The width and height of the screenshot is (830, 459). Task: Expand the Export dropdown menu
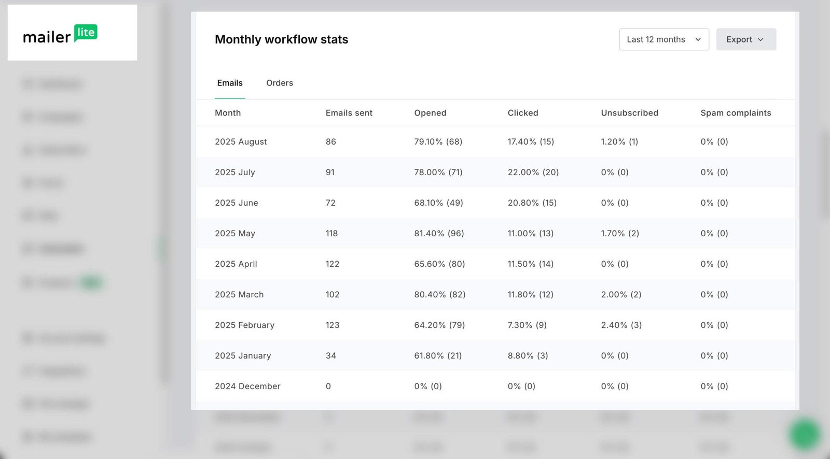click(x=745, y=39)
